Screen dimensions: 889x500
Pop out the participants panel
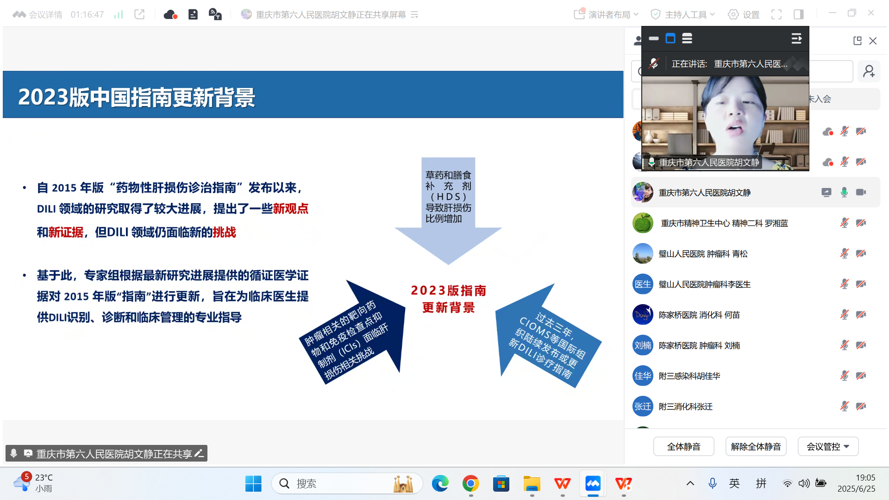tap(858, 41)
